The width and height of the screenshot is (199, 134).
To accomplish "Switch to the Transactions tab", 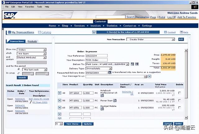I will tap(16, 41).
